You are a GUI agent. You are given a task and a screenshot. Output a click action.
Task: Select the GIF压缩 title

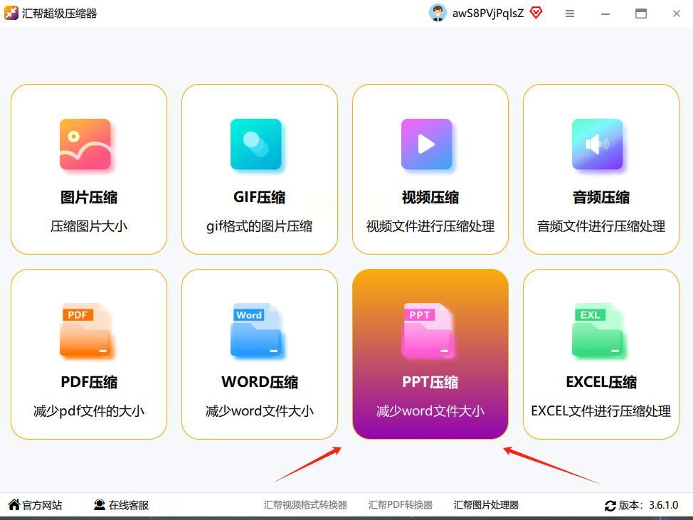(x=260, y=197)
